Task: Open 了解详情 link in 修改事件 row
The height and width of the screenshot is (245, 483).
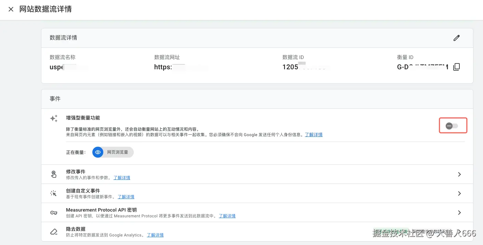Action: 122,178
